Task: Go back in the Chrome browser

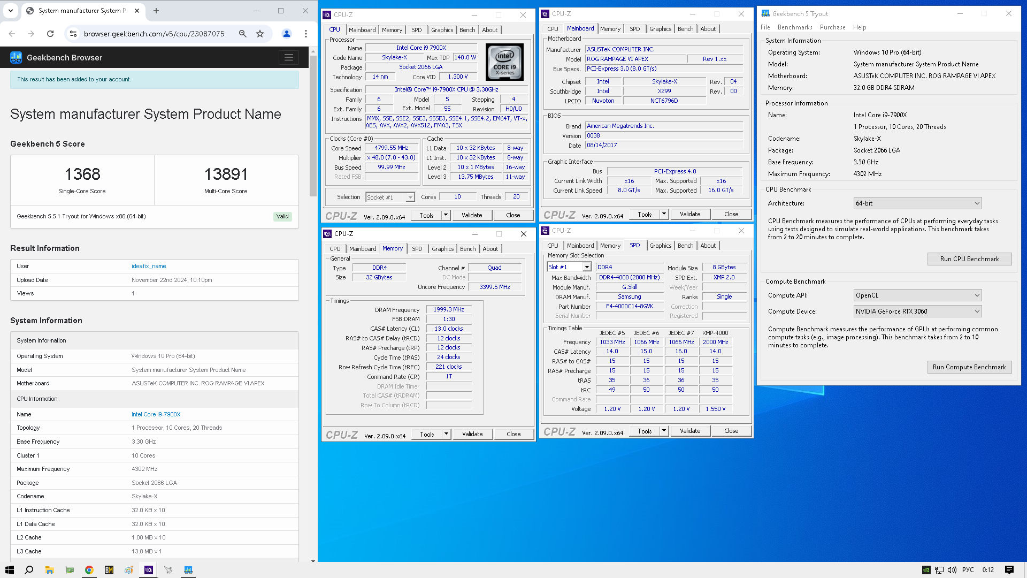Action: (12, 34)
